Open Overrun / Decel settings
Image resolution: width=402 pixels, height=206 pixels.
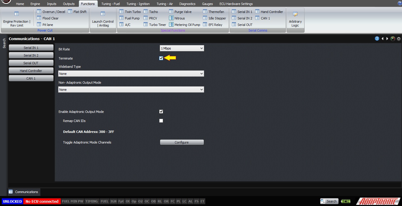pyautogui.click(x=51, y=12)
